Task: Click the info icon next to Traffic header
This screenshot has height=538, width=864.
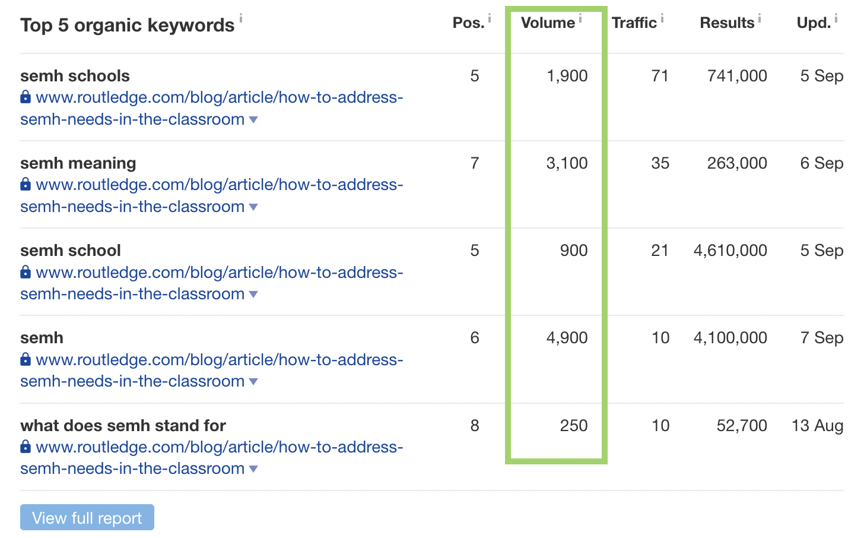Action: pos(662,18)
